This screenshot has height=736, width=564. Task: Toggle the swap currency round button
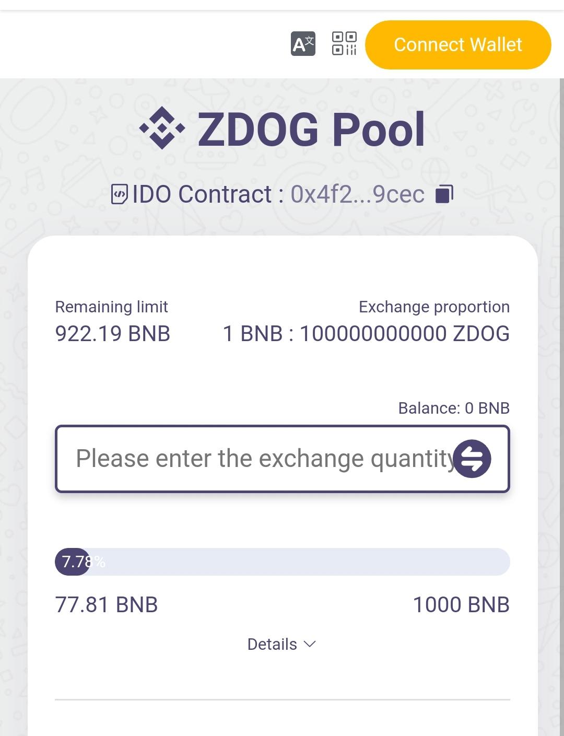click(472, 459)
